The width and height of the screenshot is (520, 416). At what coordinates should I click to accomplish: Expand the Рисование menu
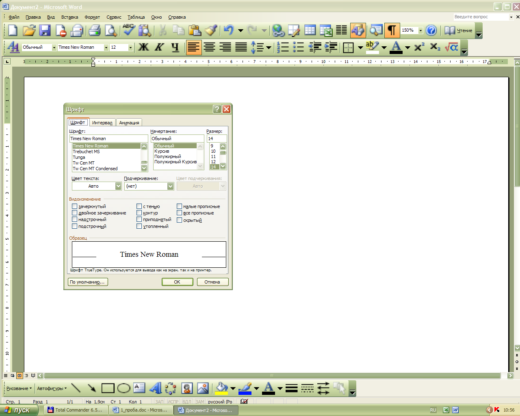(19, 388)
